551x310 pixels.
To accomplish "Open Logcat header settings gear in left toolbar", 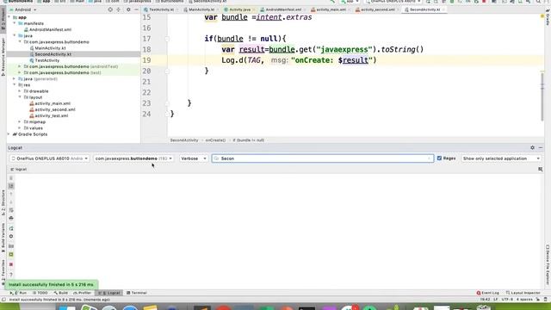I will pyautogui.click(x=11, y=236).
